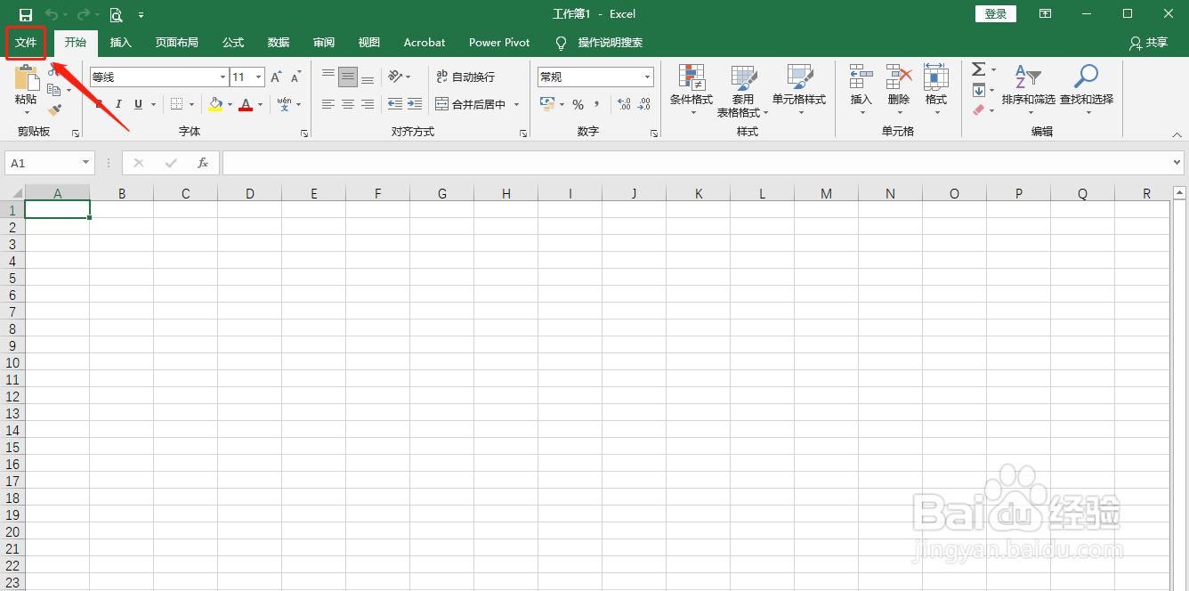Click the Insert cells (插入) icon
Viewport: 1189px width, 591px height.
[x=861, y=77]
